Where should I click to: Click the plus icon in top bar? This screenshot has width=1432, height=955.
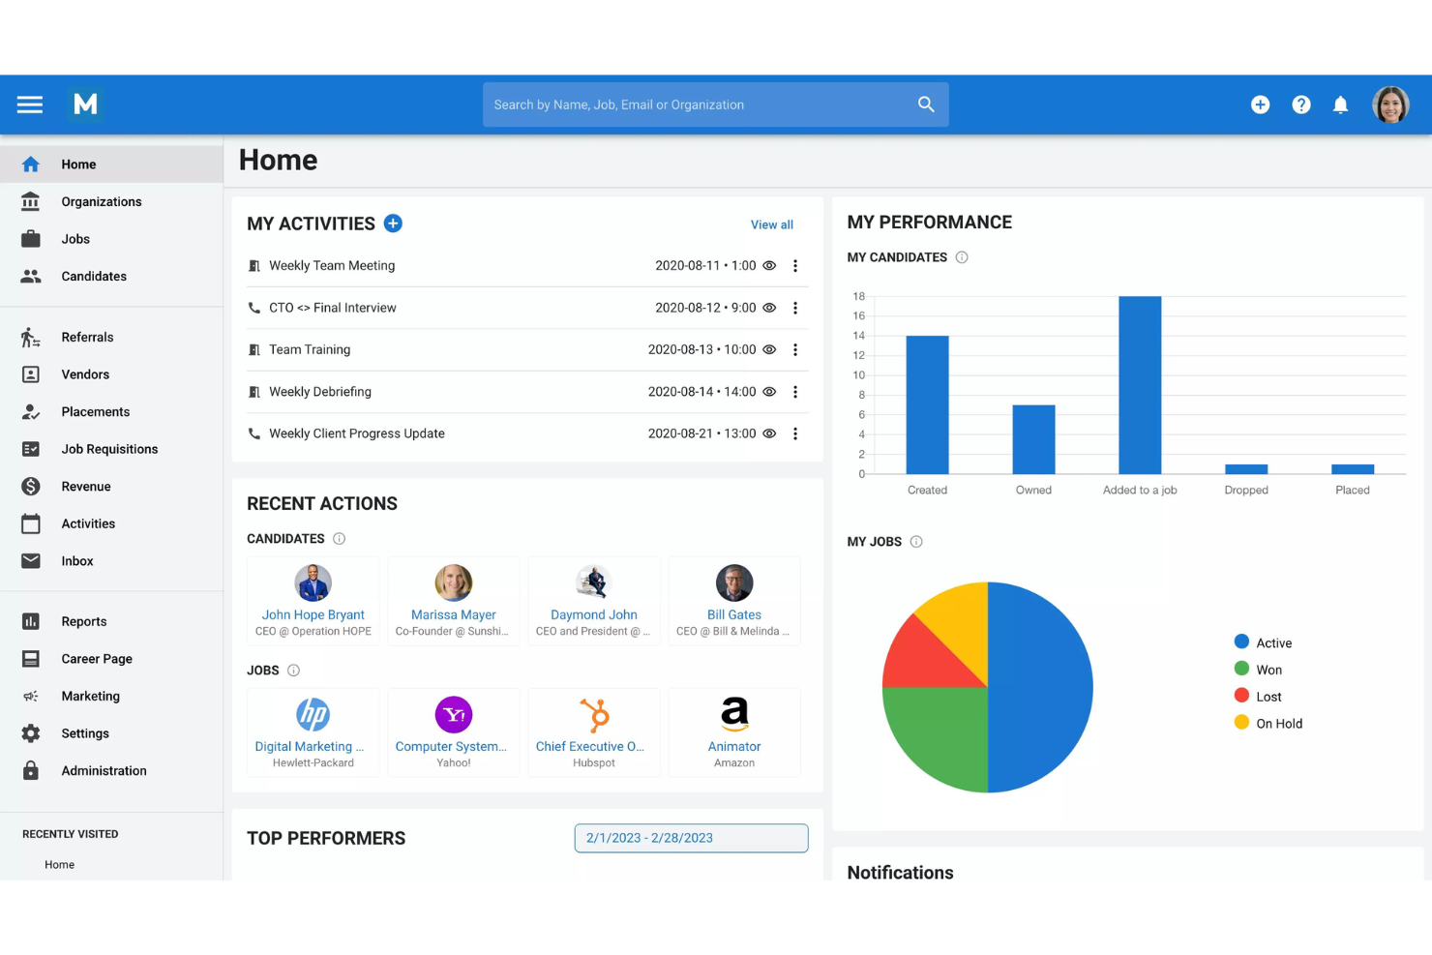pos(1260,104)
